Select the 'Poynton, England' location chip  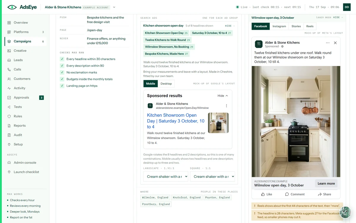[x=217, y=197]
